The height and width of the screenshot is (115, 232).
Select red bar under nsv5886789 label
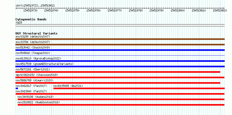tap(118, 83)
